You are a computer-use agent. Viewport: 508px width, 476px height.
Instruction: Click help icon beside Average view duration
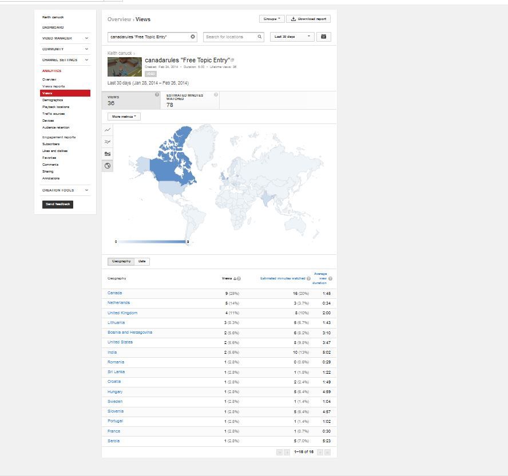[331, 278]
